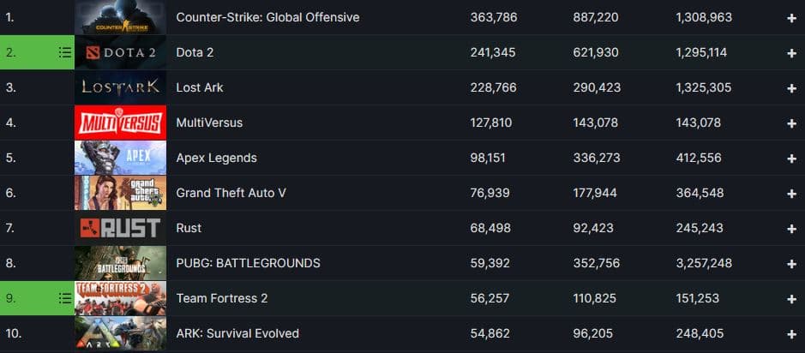Image resolution: width=805 pixels, height=353 pixels.
Task: Click the plus icon for Counter-Strike: Global Offensive
Action: coord(791,17)
